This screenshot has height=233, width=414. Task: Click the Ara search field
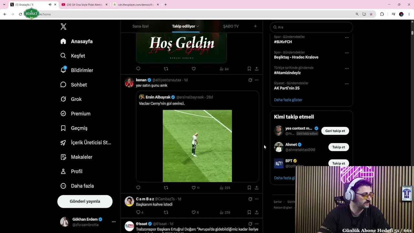(x=311, y=27)
